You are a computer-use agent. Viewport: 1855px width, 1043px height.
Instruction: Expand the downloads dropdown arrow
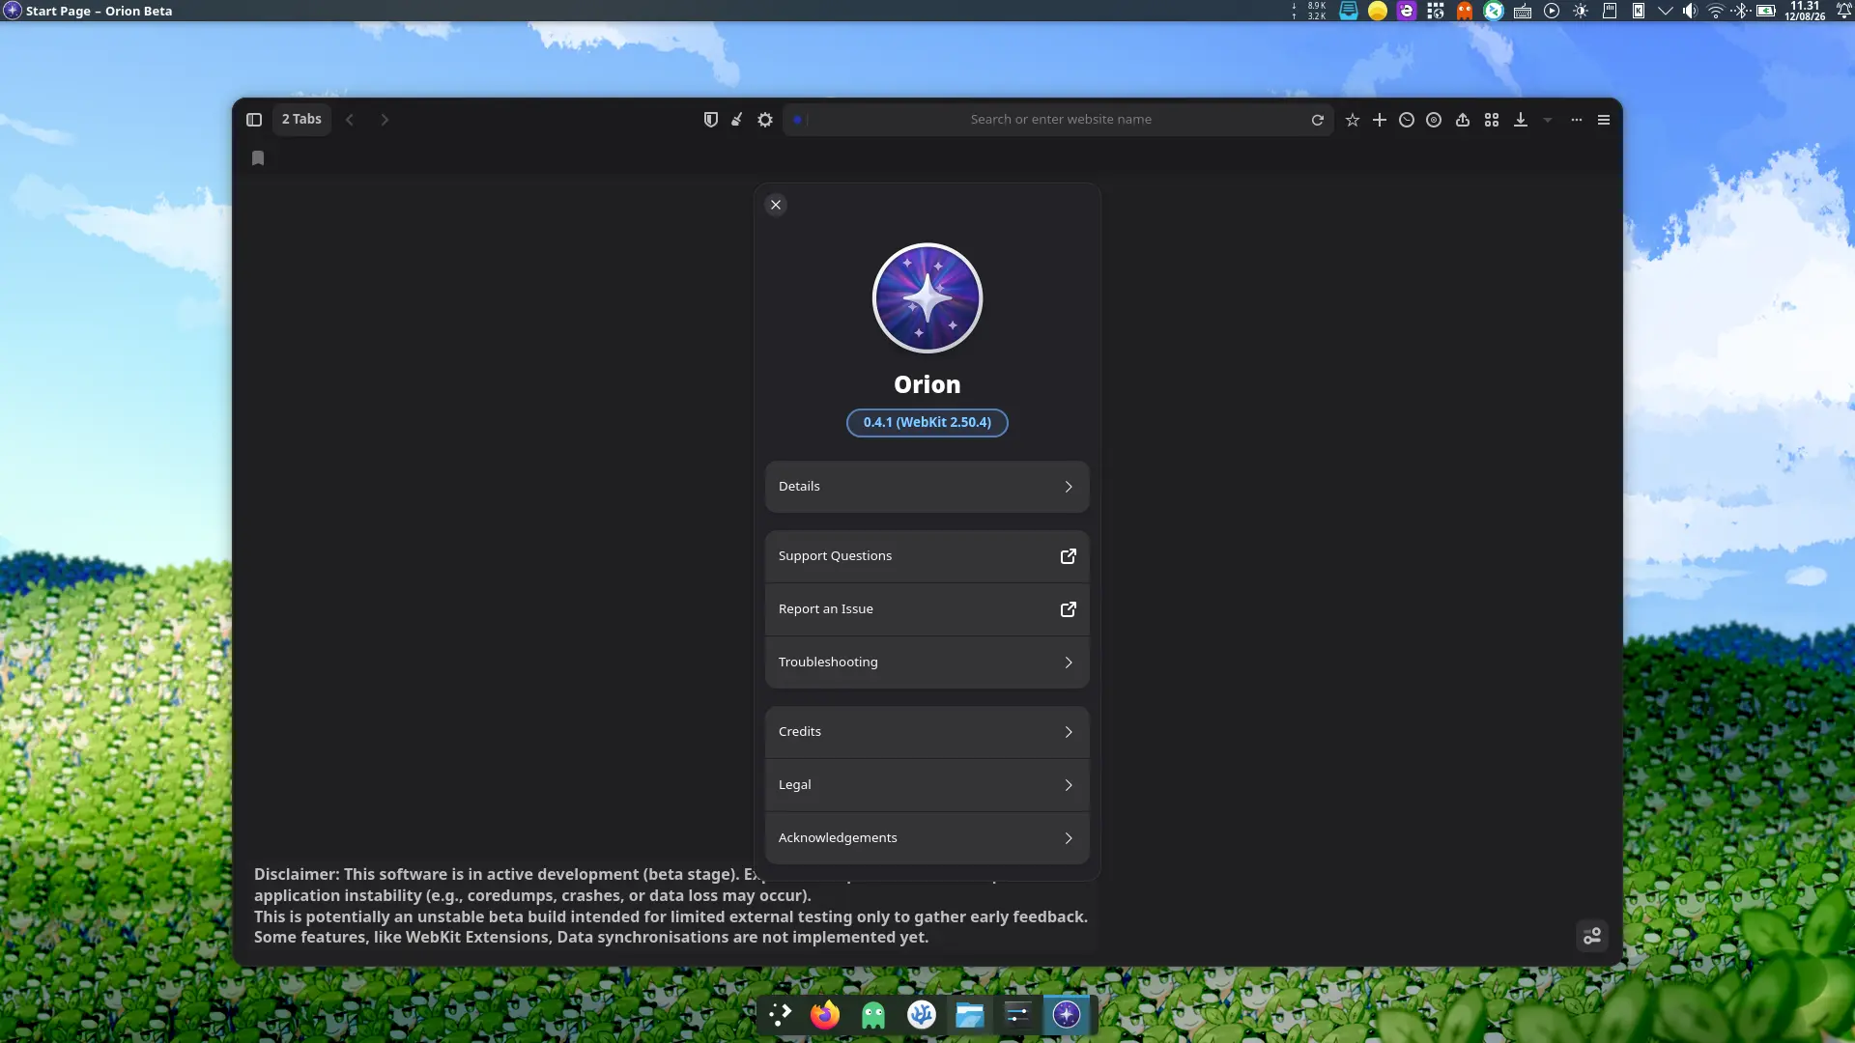coord(1548,120)
